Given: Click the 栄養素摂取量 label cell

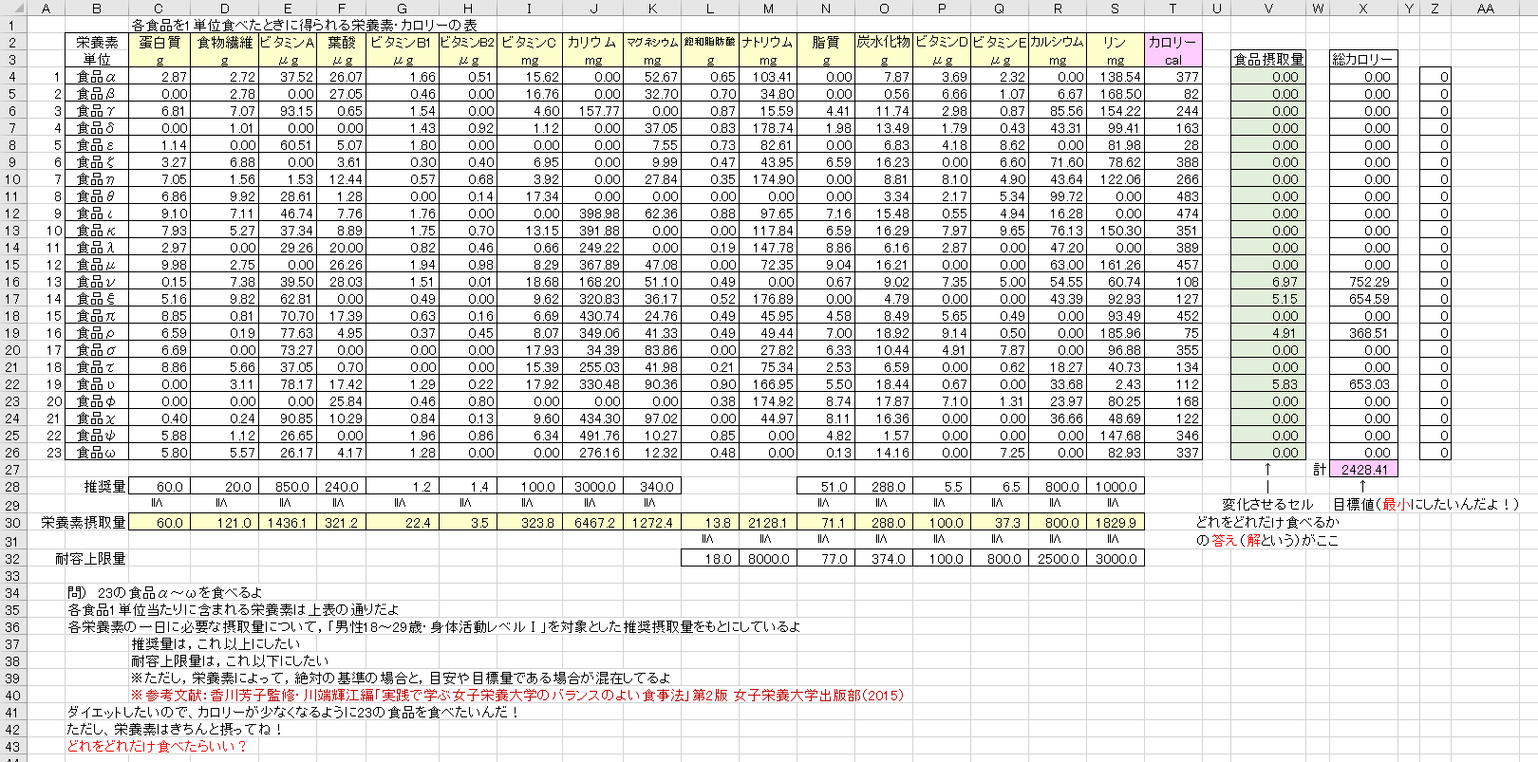Looking at the screenshot, I should 84,523.
